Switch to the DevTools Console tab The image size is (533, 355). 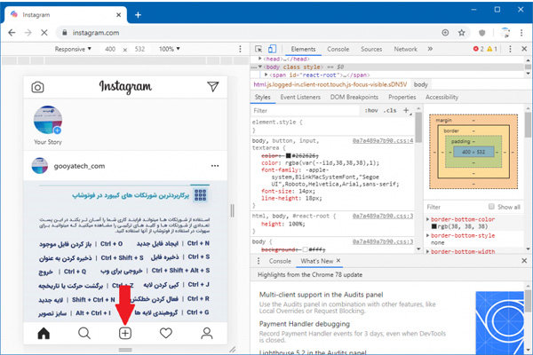pos(338,50)
